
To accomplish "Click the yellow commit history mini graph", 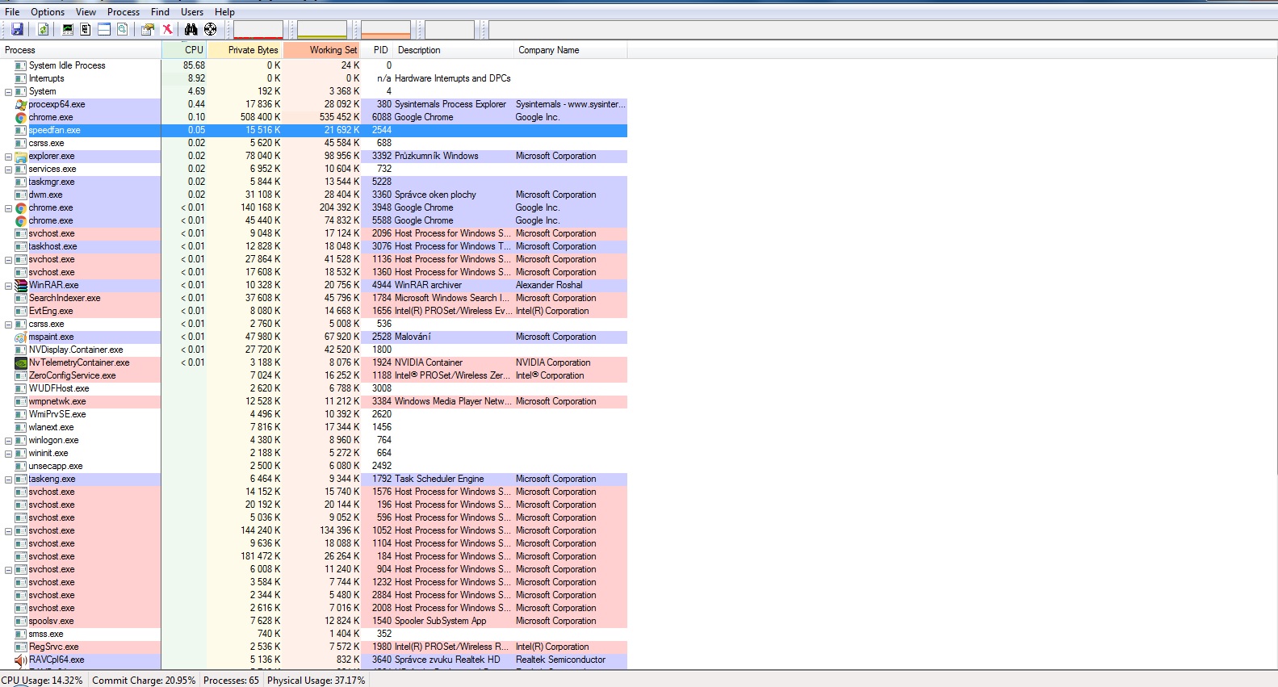I will coord(321,30).
